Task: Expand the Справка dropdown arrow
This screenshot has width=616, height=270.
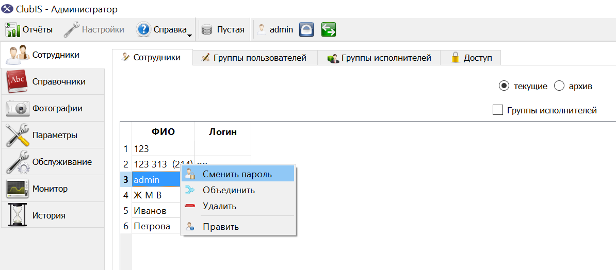Action: 189,36
